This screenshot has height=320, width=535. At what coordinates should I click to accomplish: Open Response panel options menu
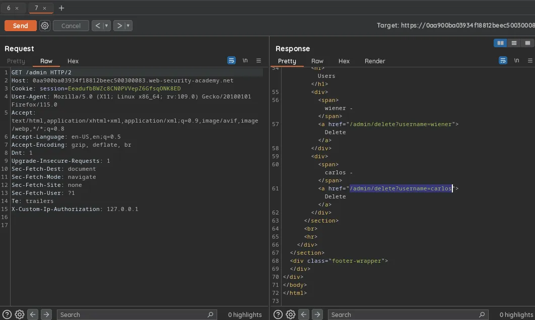[530, 60]
